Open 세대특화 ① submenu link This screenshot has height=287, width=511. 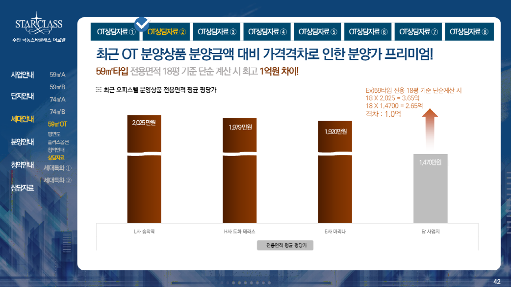(x=57, y=168)
